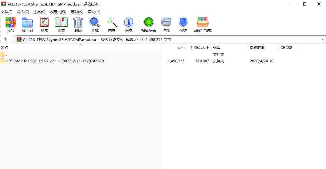Click the parent folder '..' icon

click(2, 55)
